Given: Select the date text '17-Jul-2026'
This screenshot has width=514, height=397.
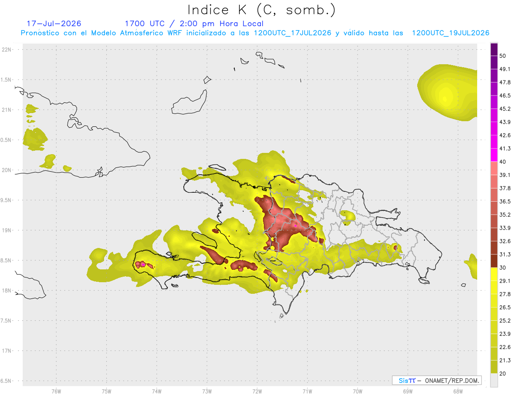Looking at the screenshot, I should [54, 24].
